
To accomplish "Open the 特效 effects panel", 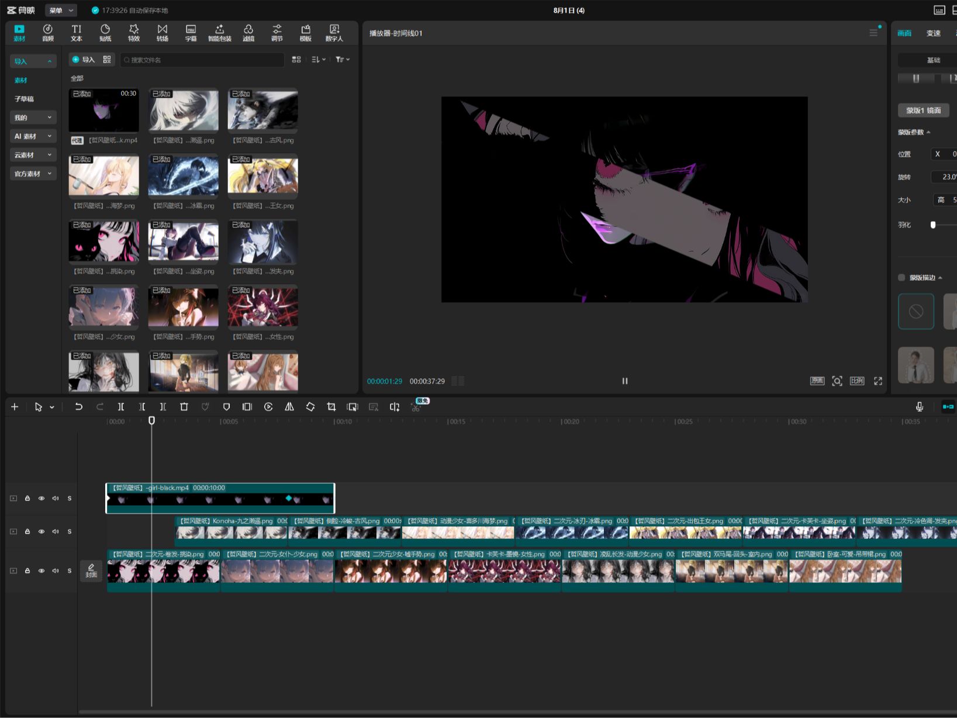I will tap(134, 33).
